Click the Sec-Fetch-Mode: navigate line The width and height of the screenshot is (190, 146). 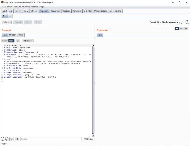(x=19, y=68)
